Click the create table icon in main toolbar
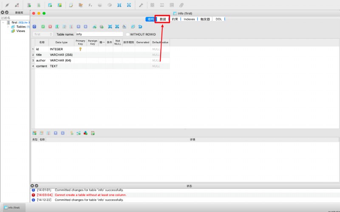This screenshot has width=340, height=212. coord(50,5)
